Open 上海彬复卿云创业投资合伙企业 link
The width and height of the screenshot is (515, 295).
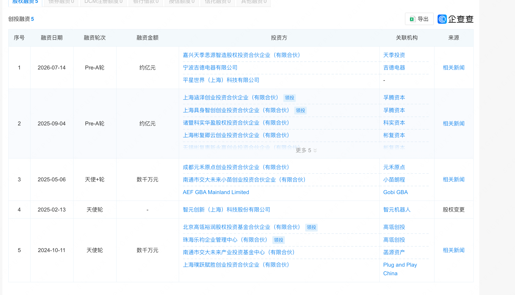(x=236, y=135)
